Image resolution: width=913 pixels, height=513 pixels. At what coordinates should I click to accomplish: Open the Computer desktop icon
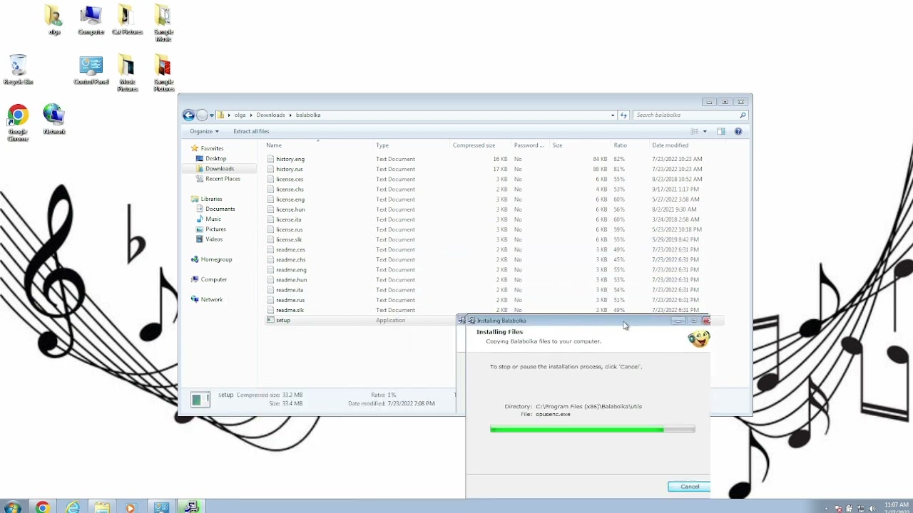click(91, 20)
